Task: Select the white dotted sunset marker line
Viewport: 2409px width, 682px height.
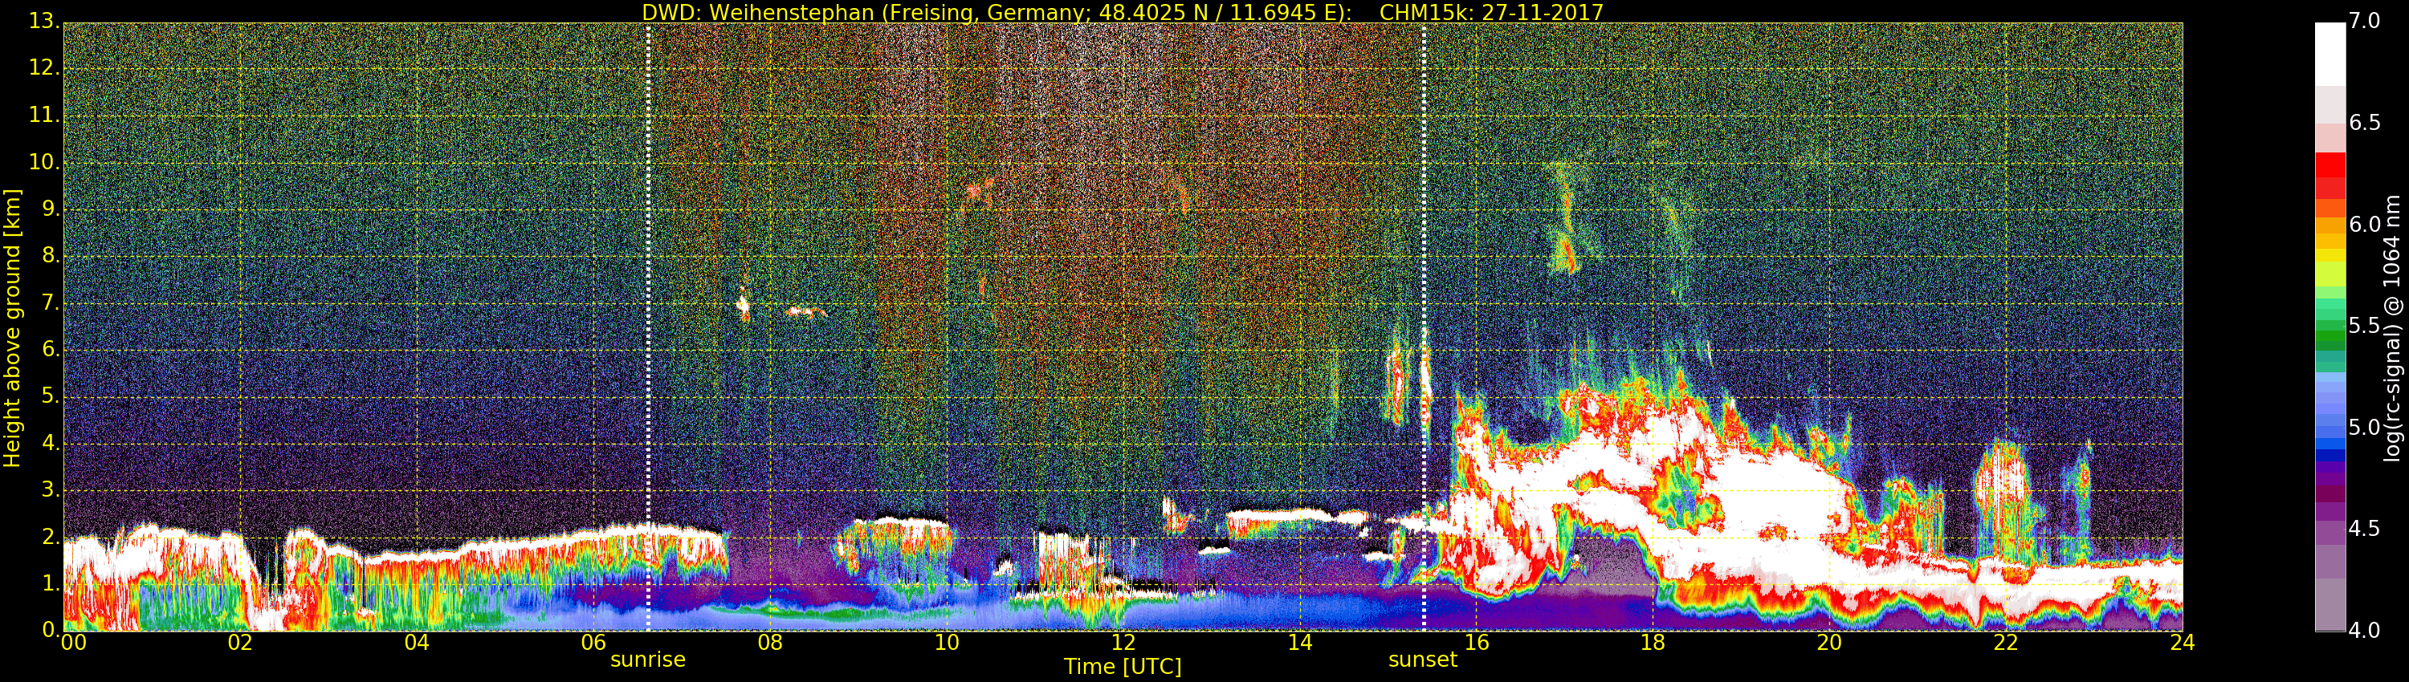Action: pyautogui.click(x=1424, y=327)
